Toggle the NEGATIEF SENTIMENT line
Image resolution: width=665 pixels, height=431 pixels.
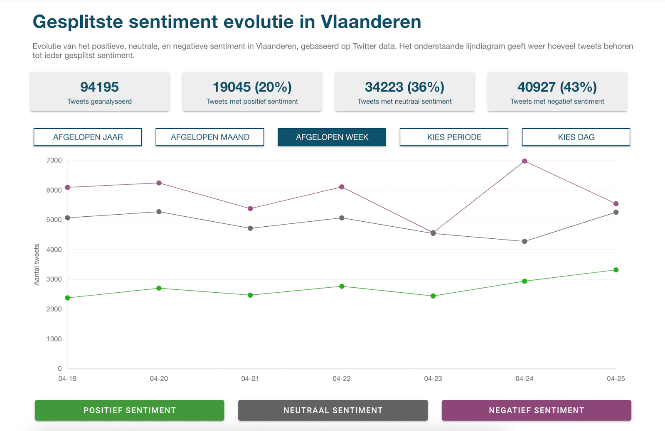[537, 410]
